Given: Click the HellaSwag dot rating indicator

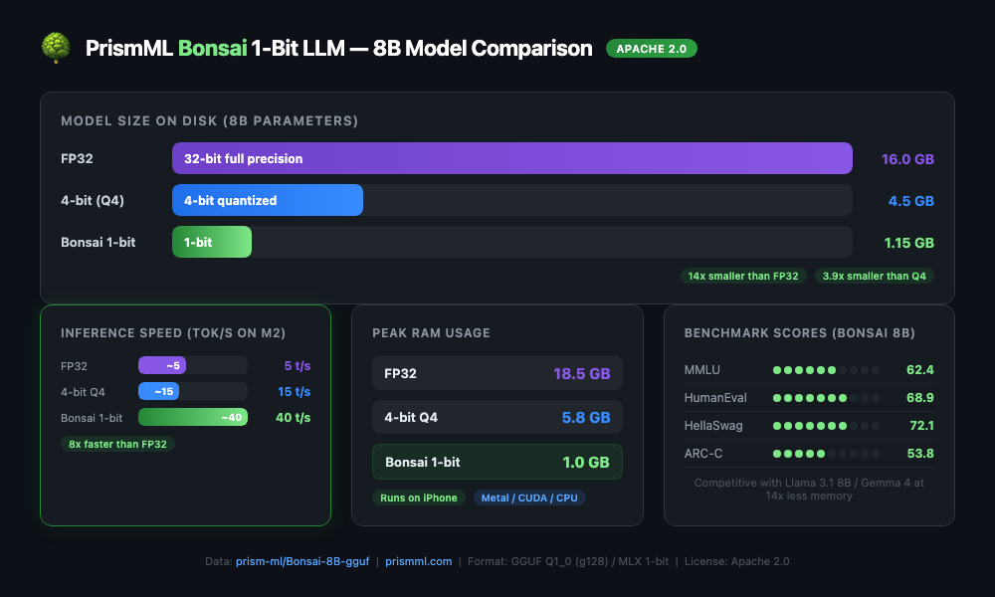Looking at the screenshot, I should (x=826, y=426).
